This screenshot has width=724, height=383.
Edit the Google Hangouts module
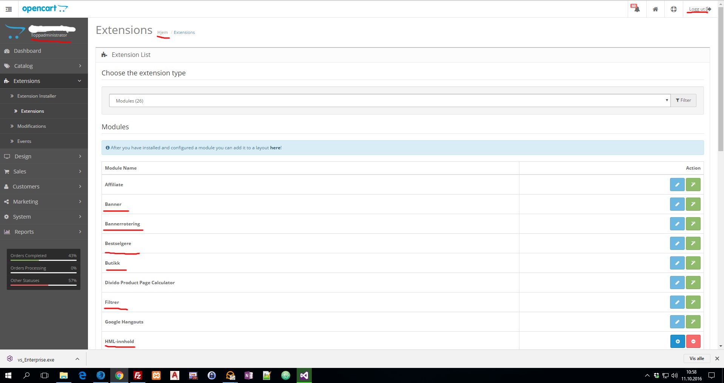click(x=677, y=322)
